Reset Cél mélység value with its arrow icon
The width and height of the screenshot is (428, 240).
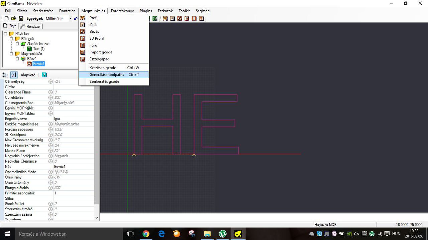(50, 81)
